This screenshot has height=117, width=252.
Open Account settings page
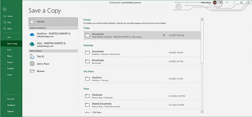coord(11,99)
